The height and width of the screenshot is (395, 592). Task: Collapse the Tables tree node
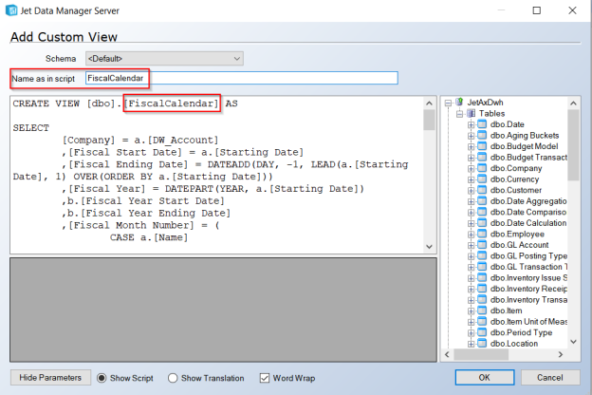click(x=459, y=113)
